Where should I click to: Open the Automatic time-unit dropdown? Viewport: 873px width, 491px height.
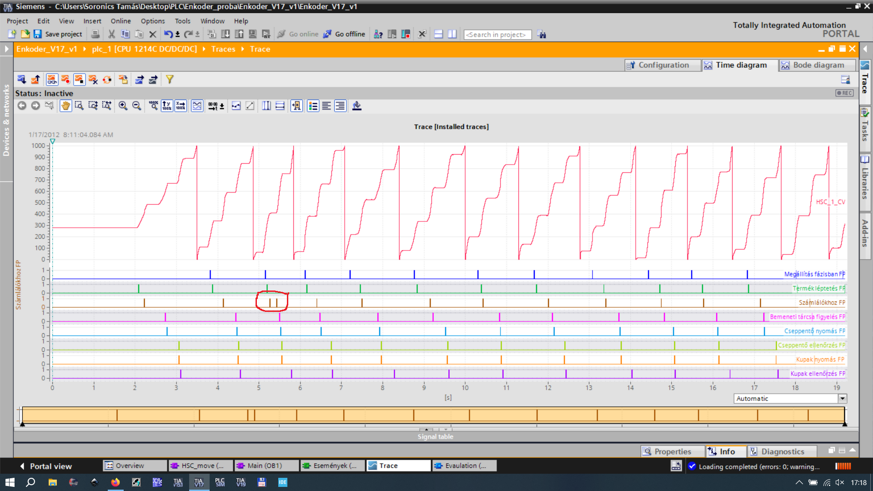842,399
